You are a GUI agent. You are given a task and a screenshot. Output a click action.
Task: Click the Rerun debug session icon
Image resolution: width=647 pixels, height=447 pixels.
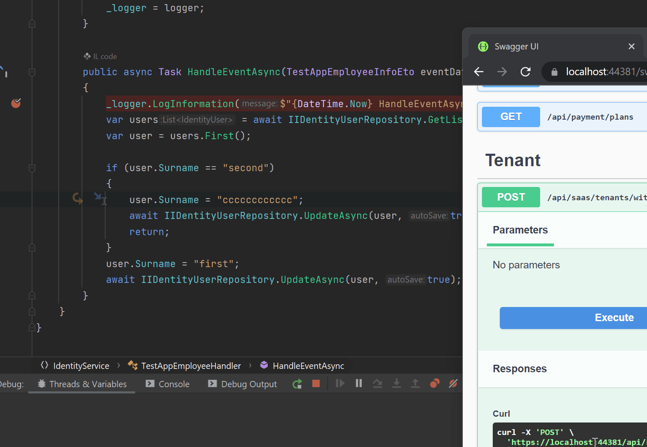pyautogui.click(x=297, y=384)
